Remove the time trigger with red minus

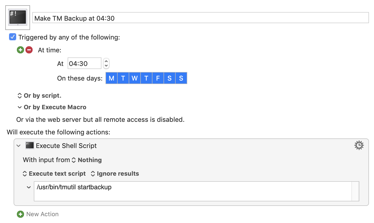pyautogui.click(x=29, y=50)
